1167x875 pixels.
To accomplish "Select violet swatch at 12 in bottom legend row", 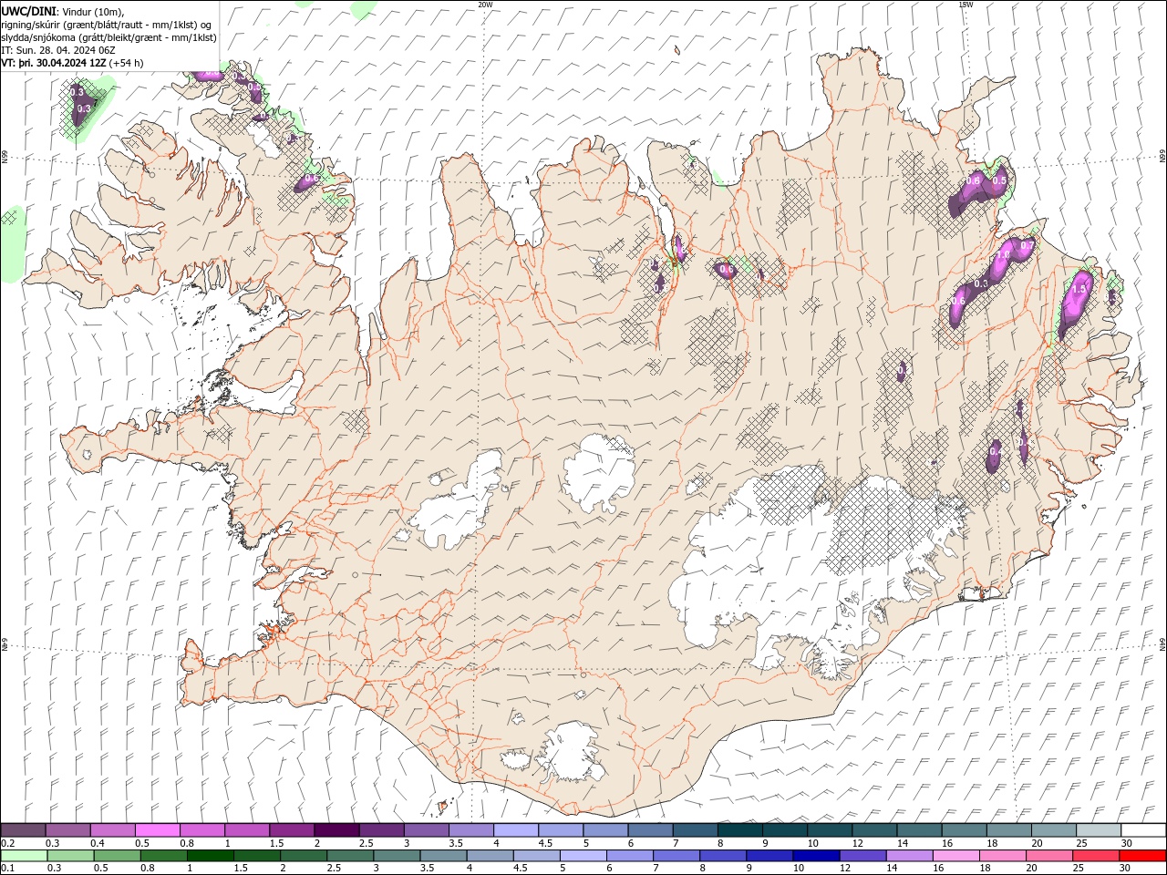I will tap(862, 856).
